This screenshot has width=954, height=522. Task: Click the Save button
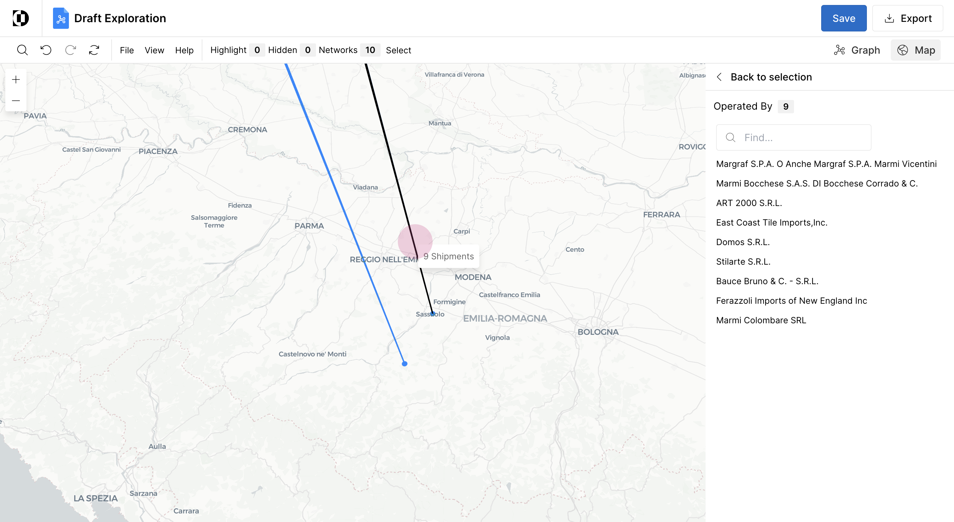(843, 18)
